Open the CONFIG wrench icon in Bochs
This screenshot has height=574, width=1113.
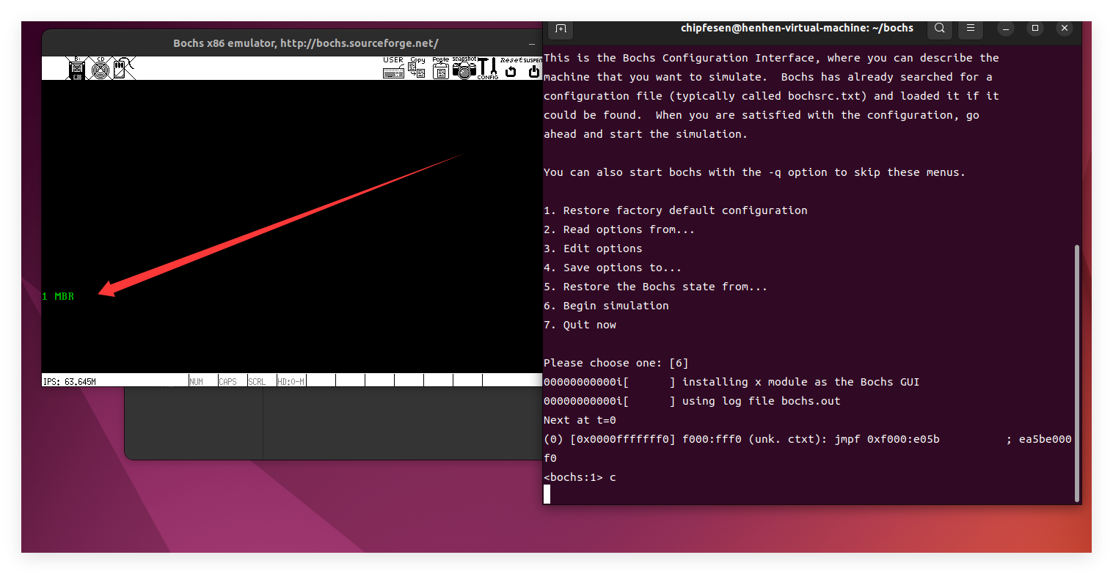487,68
